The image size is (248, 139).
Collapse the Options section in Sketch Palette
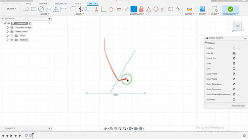click(206, 43)
